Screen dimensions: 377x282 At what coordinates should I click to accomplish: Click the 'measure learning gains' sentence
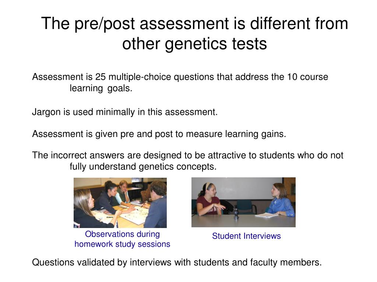[159, 134]
